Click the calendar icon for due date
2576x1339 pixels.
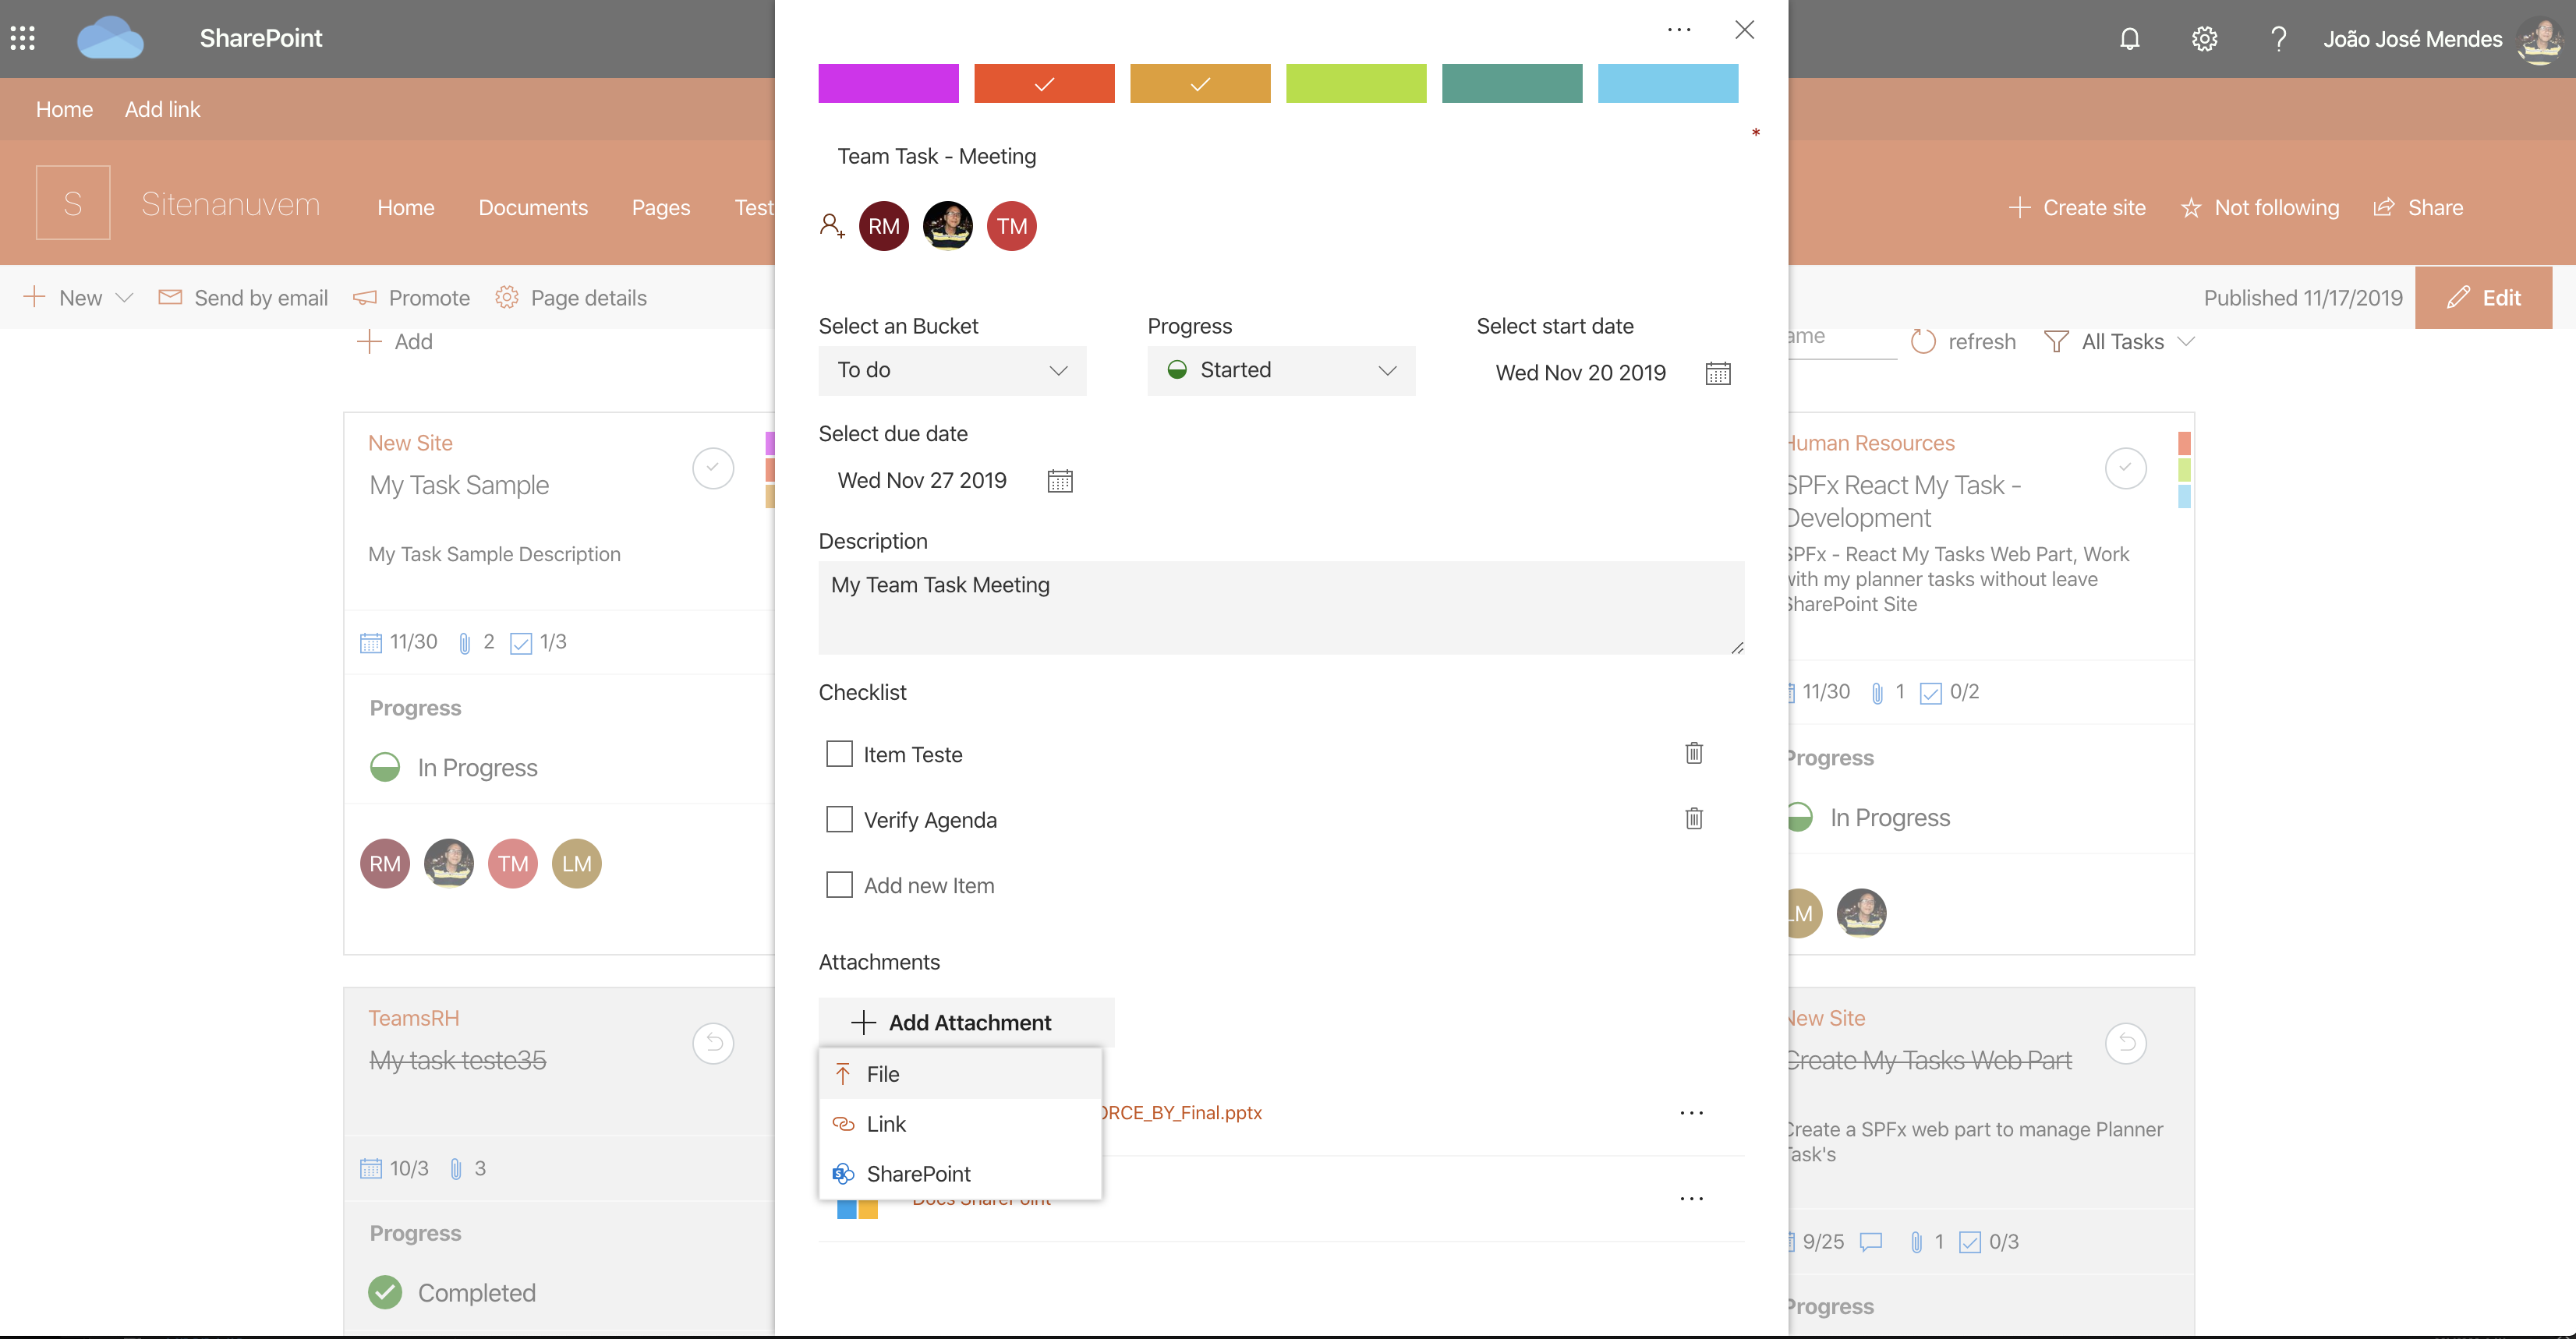(x=1060, y=480)
